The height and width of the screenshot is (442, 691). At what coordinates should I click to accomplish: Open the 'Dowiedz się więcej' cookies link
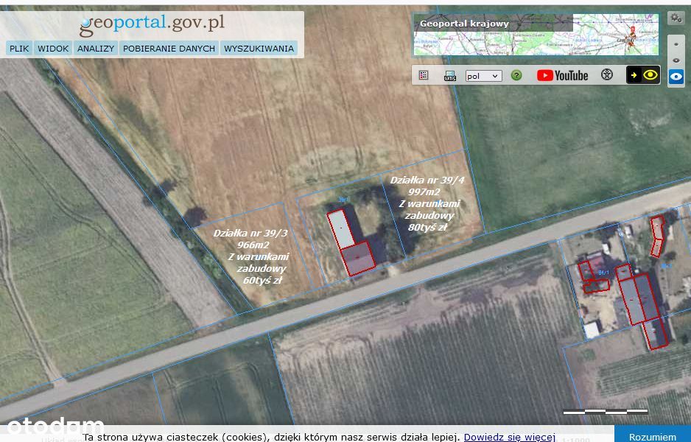tap(510, 437)
